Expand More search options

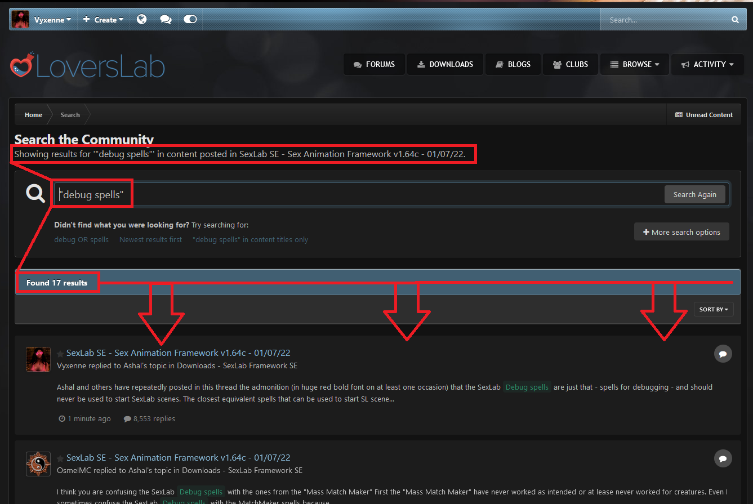(681, 232)
